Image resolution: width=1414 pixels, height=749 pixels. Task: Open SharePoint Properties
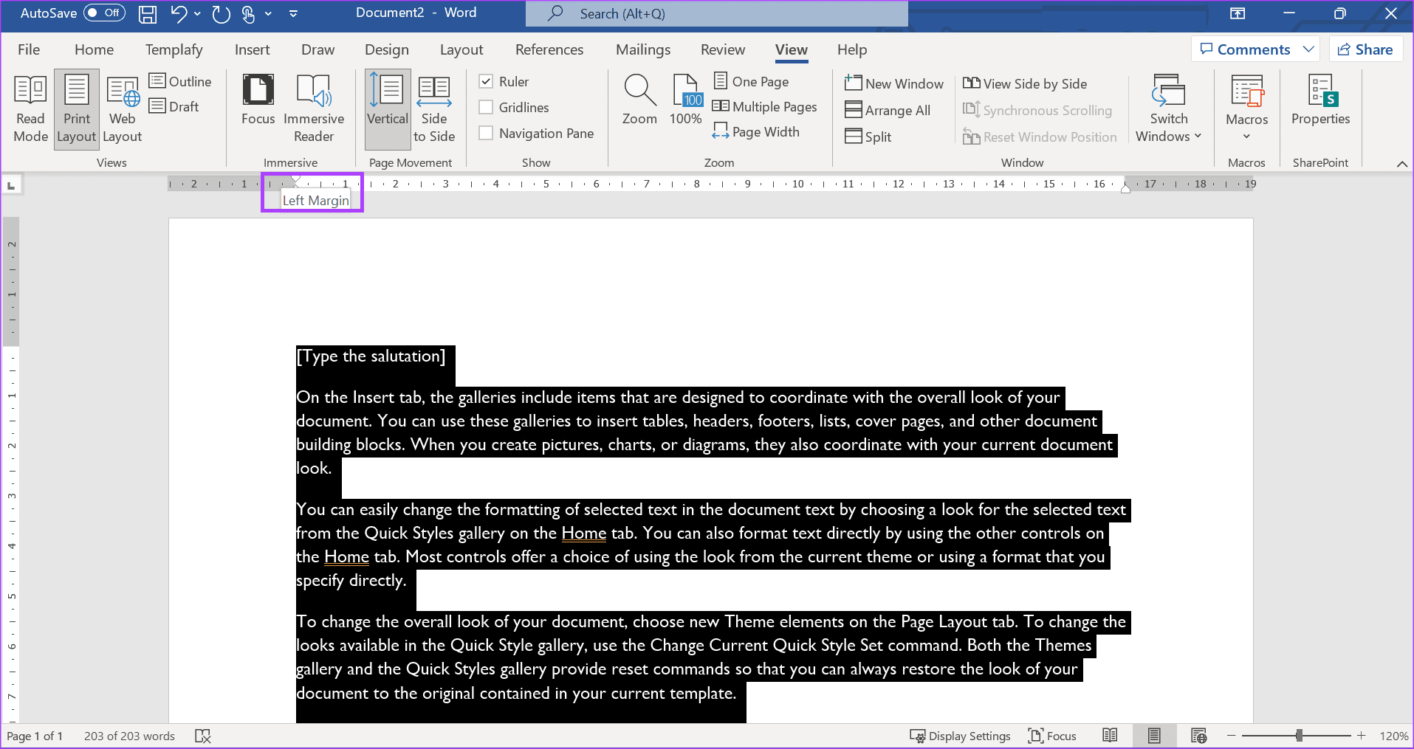1320,100
